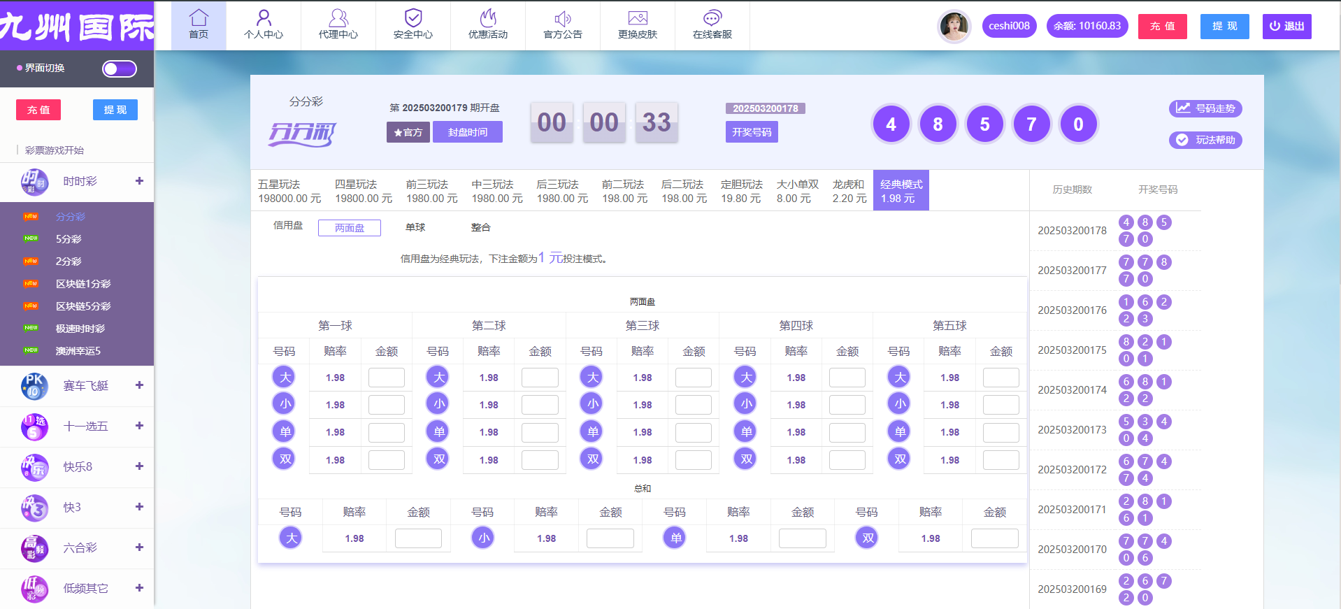Switch to 五星玩法 tab

pyautogui.click(x=289, y=191)
